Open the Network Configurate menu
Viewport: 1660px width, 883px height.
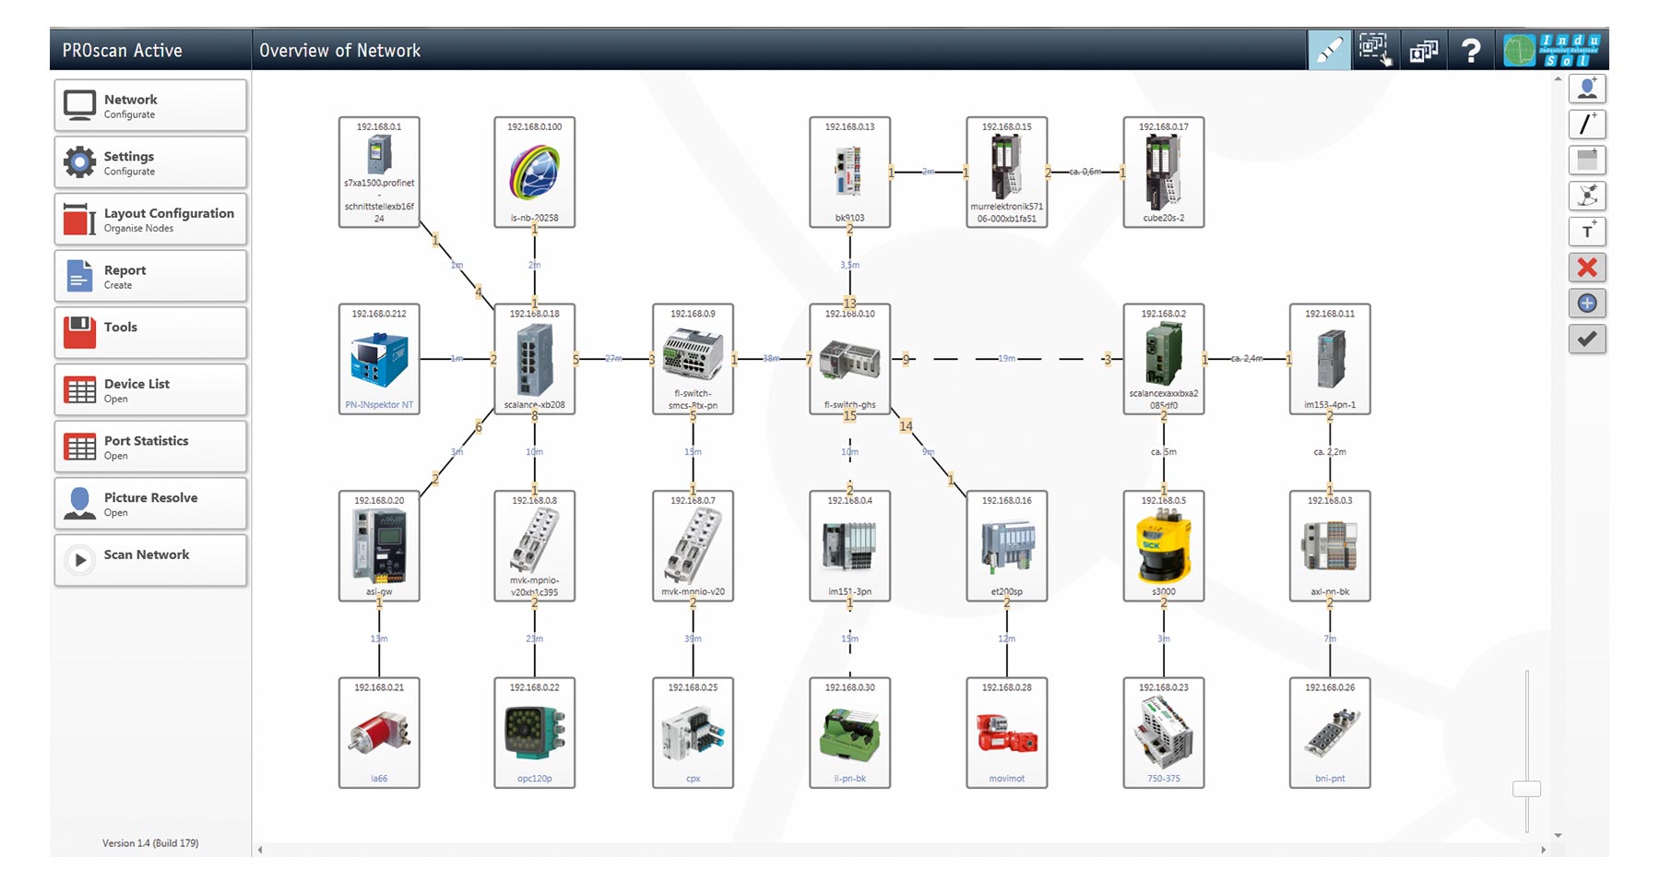[x=150, y=106]
